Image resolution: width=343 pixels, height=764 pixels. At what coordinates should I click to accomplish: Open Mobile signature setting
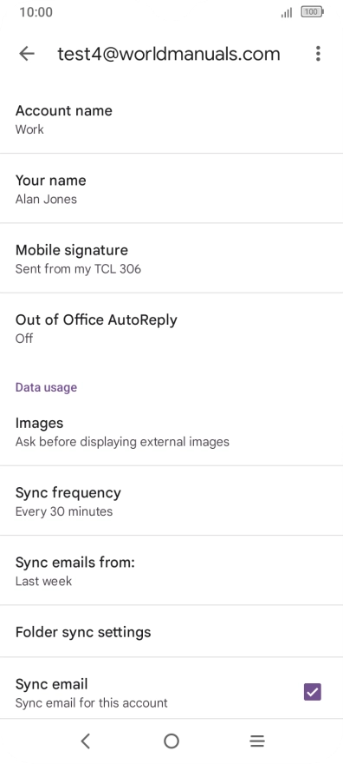pos(171,258)
